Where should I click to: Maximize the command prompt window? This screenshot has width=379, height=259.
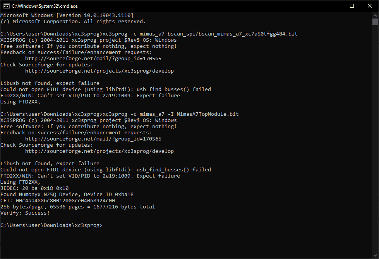tap(352, 6)
